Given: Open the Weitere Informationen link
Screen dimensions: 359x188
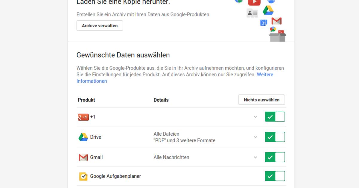Looking at the screenshot, I should click(92, 81).
